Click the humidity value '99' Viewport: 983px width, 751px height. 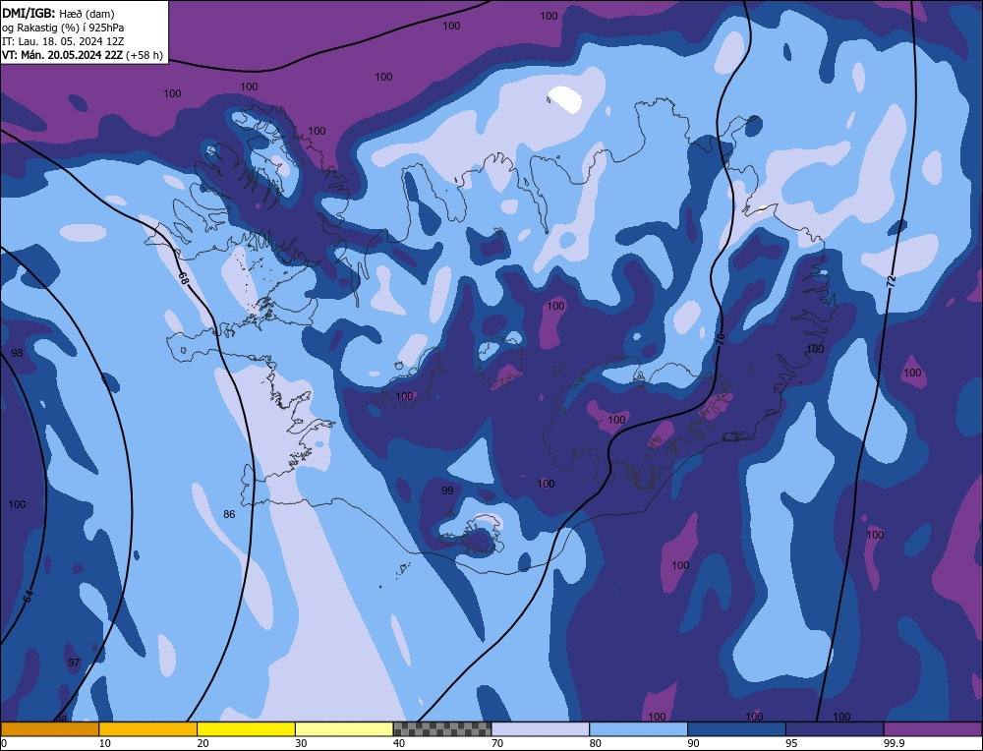point(447,491)
